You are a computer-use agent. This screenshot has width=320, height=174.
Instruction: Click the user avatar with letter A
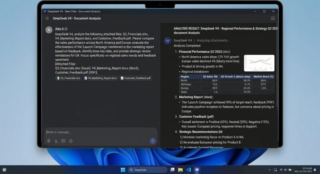49,30
